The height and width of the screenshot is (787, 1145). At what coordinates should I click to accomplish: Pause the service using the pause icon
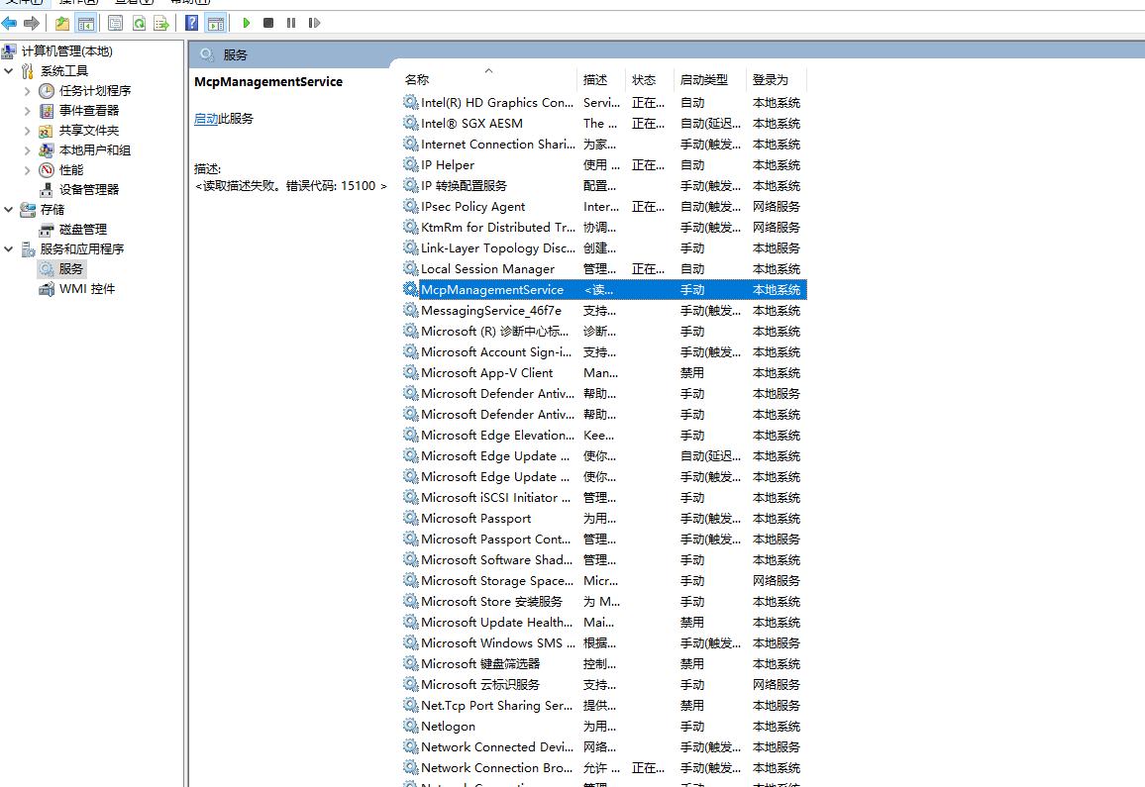[291, 24]
